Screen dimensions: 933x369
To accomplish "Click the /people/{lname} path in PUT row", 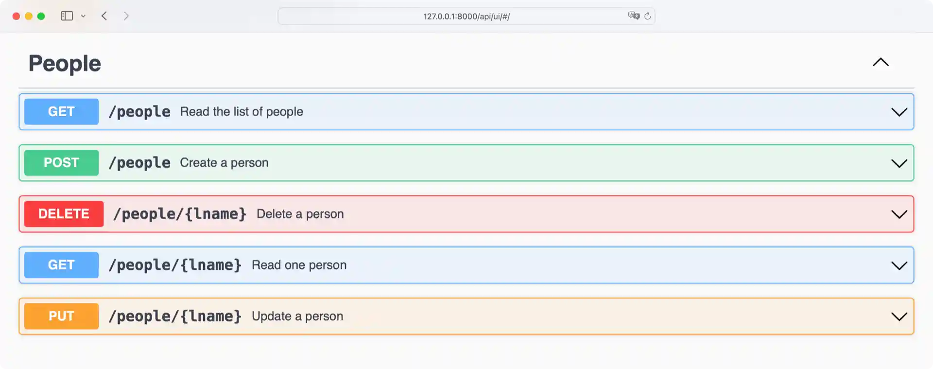I will (175, 316).
